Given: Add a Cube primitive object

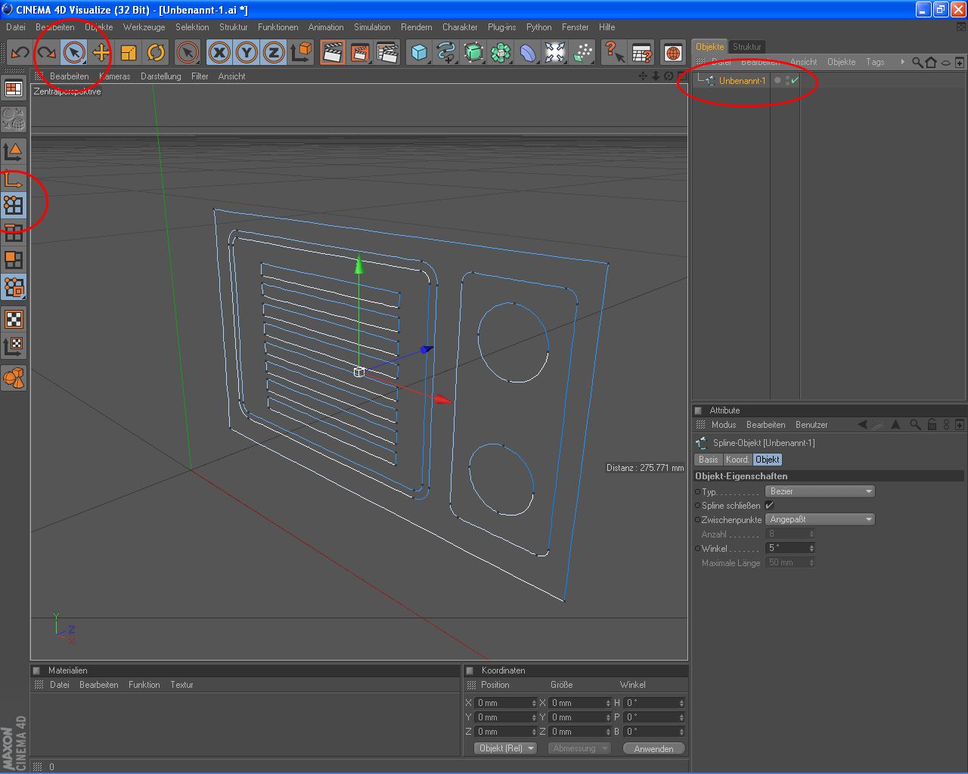Looking at the screenshot, I should coord(419,52).
